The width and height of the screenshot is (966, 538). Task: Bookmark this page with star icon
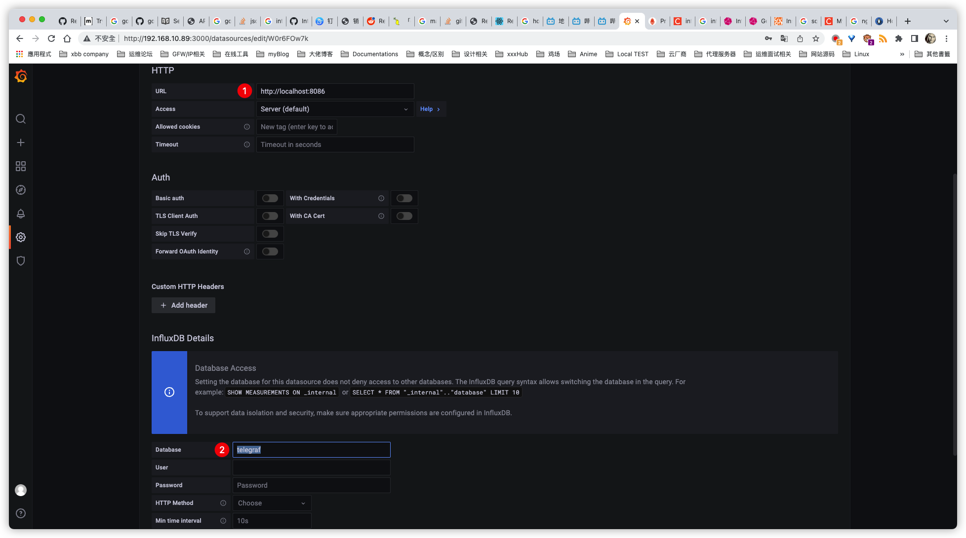point(816,38)
